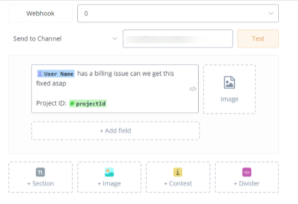
Task: Expand the Send to Channel dropdown
Action: (x=65, y=39)
